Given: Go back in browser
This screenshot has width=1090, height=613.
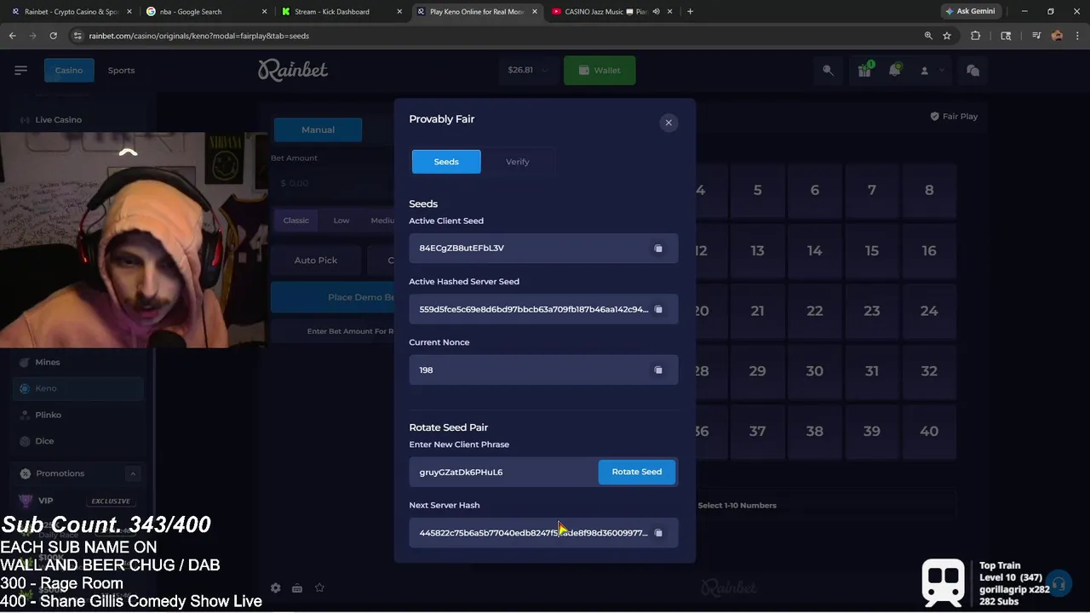Looking at the screenshot, I should 12,36.
